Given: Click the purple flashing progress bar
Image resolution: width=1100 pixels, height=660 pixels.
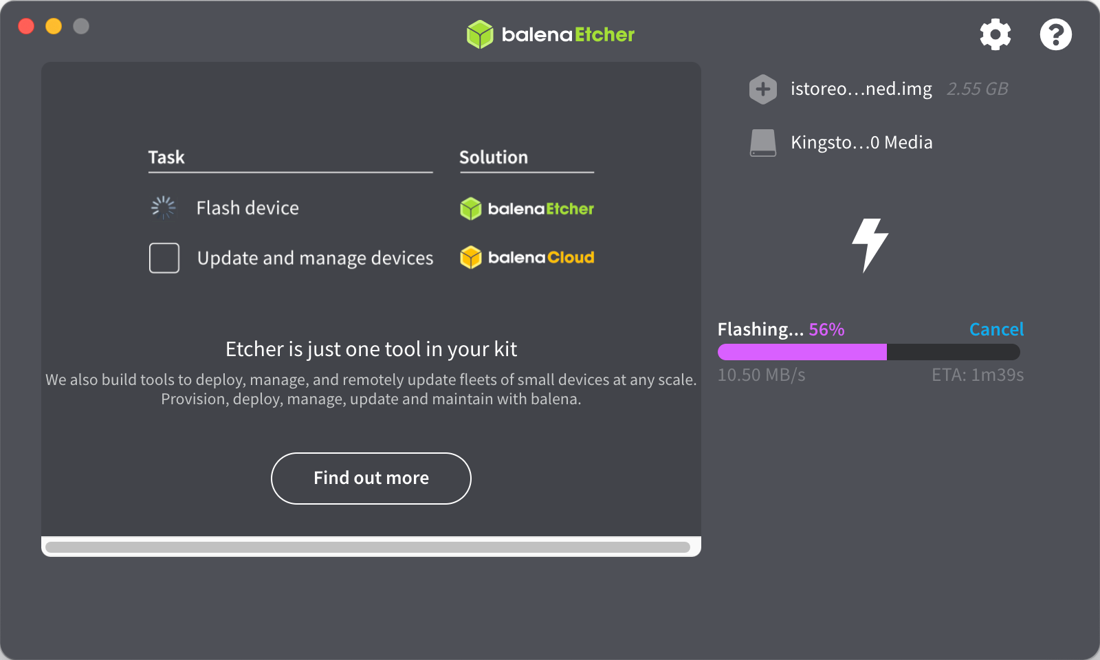Looking at the screenshot, I should pyautogui.click(x=802, y=352).
